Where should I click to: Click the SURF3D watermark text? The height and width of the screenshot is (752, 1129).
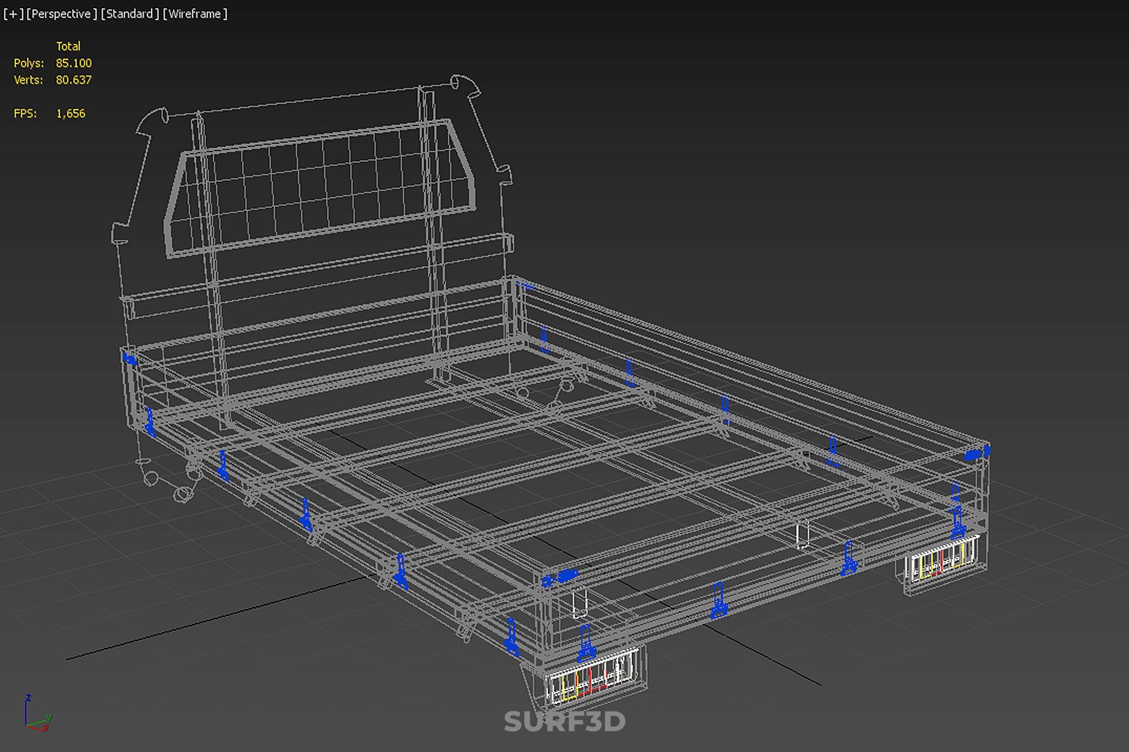pyautogui.click(x=564, y=721)
